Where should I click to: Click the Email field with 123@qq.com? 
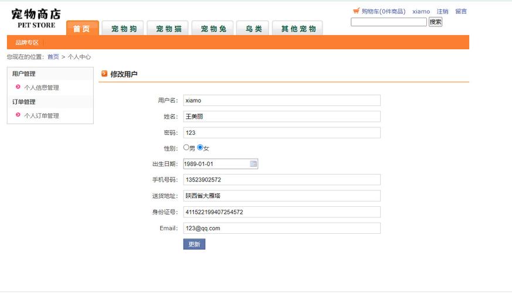[x=282, y=228]
